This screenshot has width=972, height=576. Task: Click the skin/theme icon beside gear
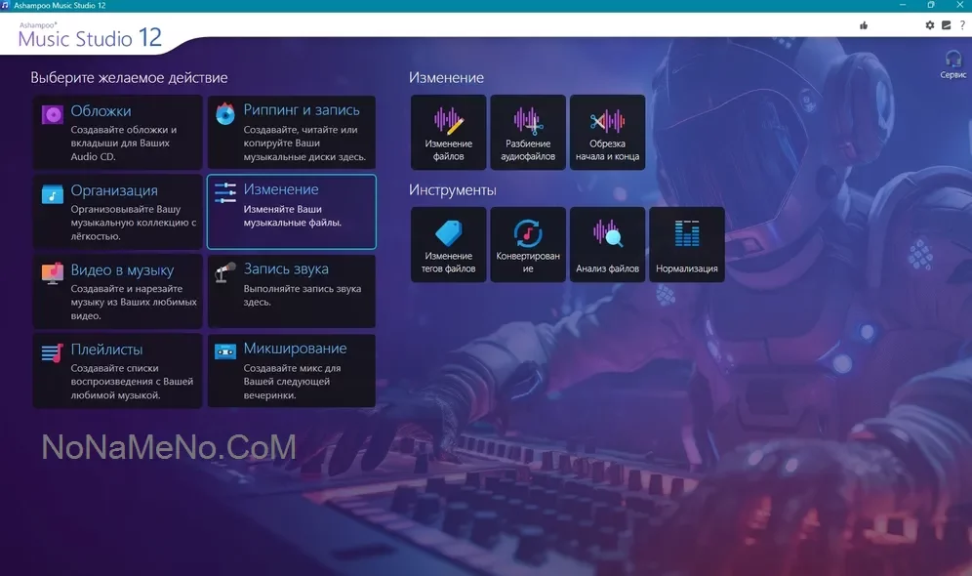pos(946,25)
